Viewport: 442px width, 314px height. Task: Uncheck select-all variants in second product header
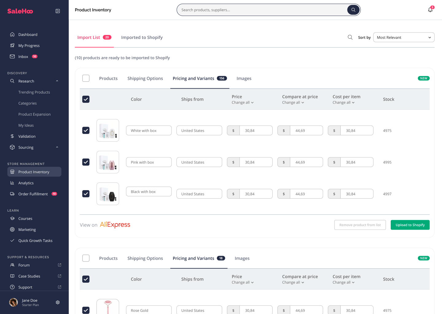86,279
